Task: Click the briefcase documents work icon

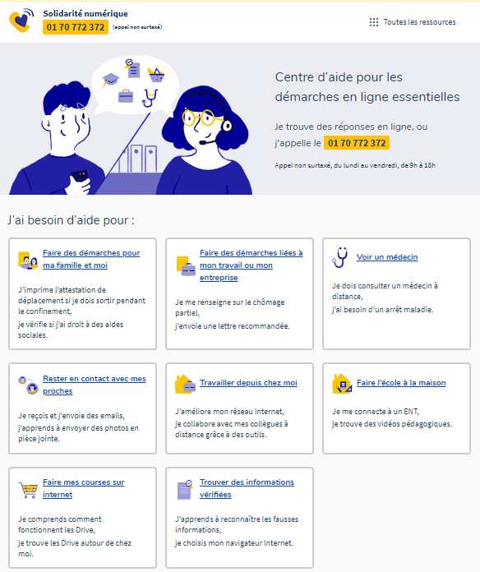Action: pos(186,265)
